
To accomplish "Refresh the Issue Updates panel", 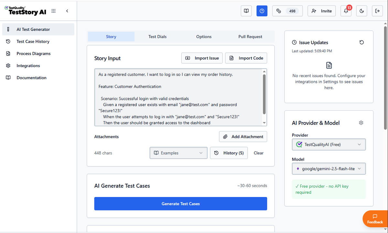I will coord(361,42).
